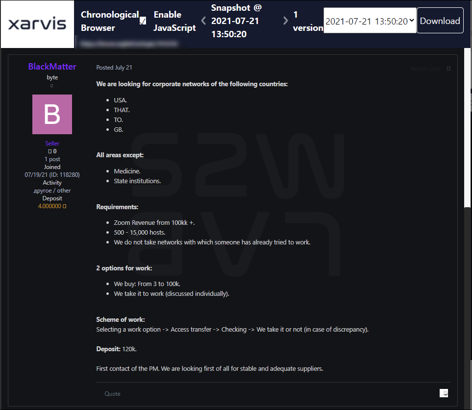Click the page vertical scrollbar
This screenshot has height=410, width=472.
click(x=467, y=229)
